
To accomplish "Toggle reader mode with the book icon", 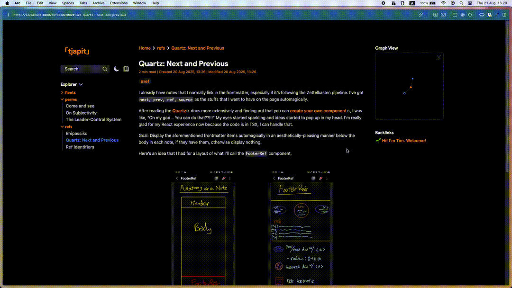I will pyautogui.click(x=126, y=69).
